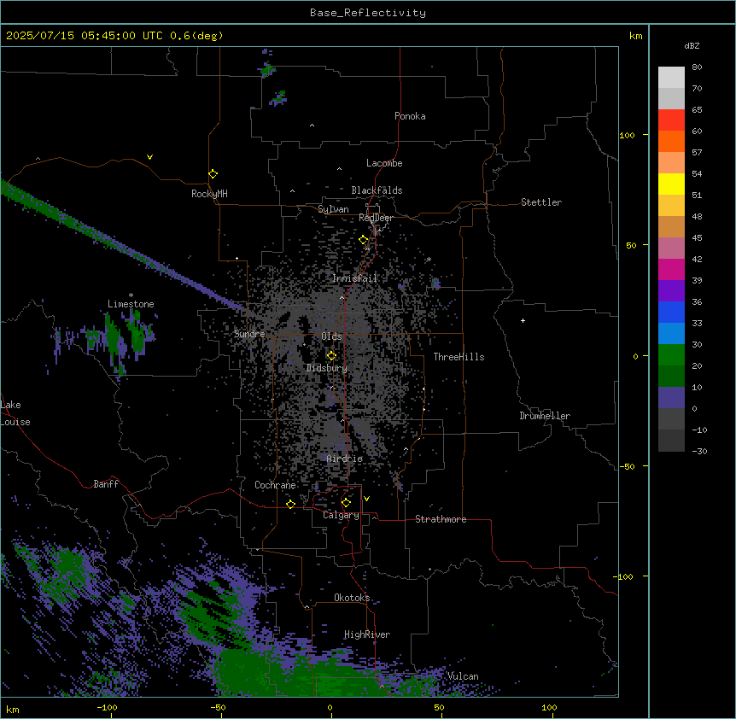
Task: Select the RockyMH label
Action: 209,194
